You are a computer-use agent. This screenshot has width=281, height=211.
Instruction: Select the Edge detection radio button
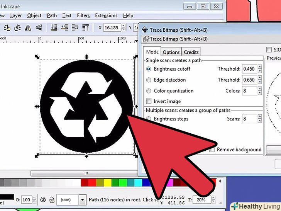149,80
